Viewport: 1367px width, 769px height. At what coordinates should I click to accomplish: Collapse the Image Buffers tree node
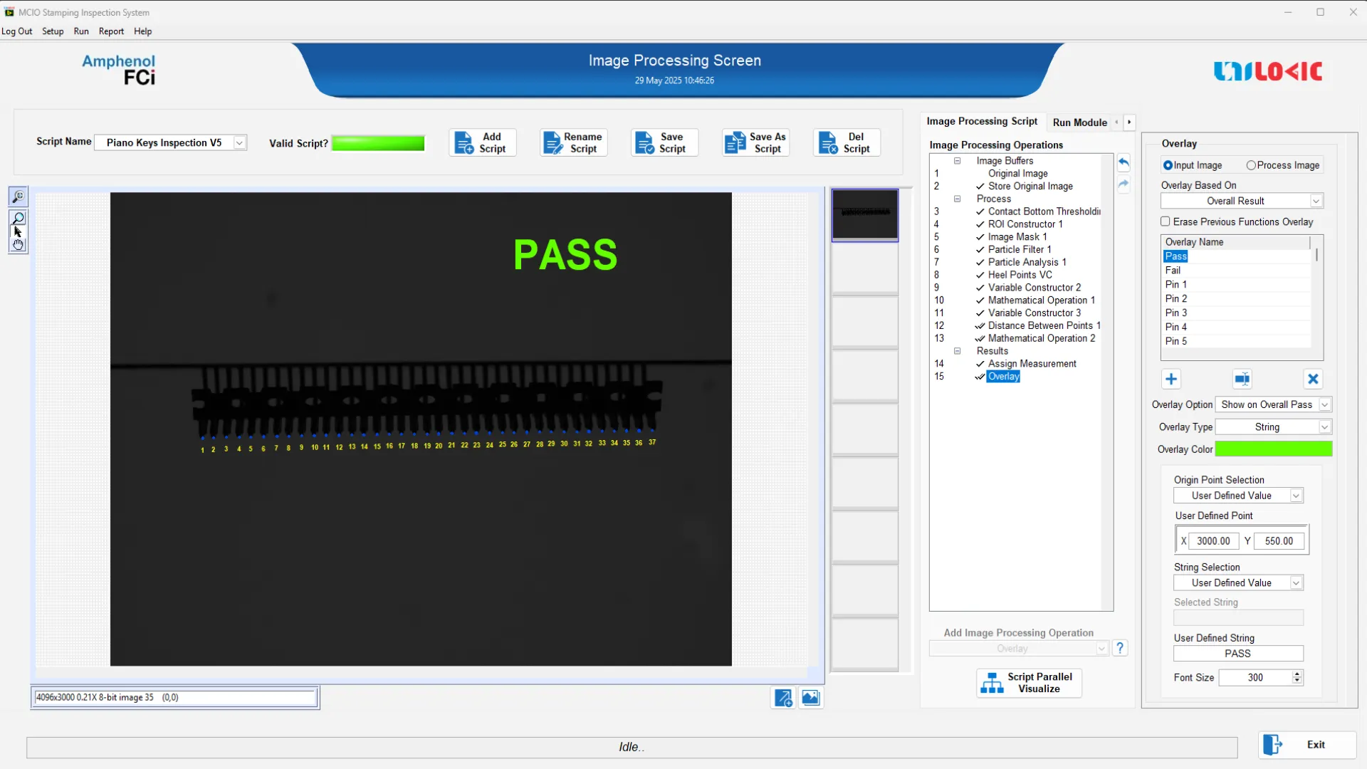(958, 161)
